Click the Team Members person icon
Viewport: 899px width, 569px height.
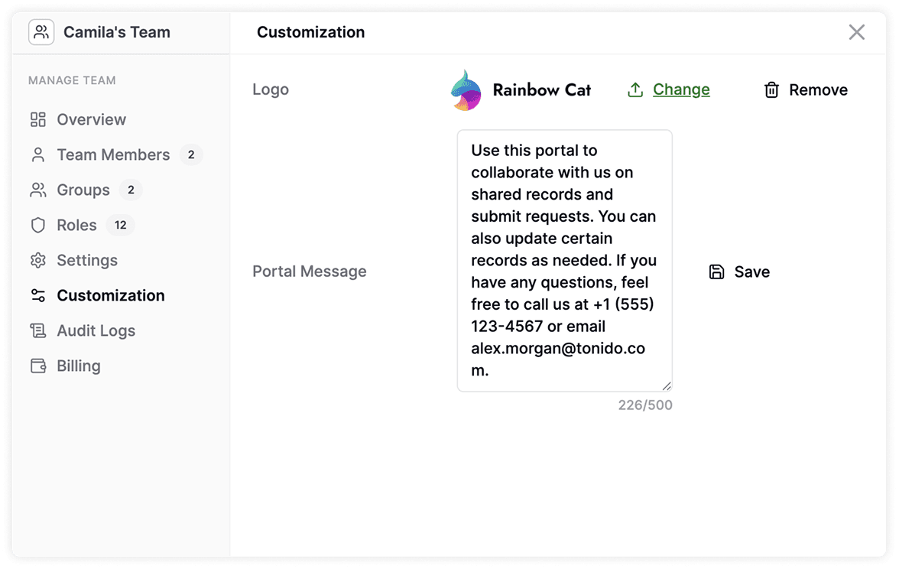pos(38,154)
